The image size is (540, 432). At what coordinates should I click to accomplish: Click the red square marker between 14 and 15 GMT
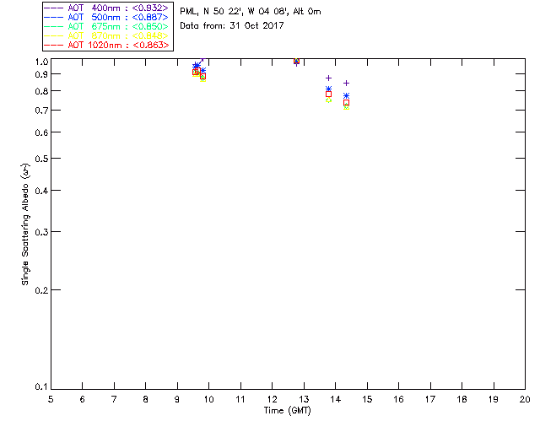click(347, 103)
